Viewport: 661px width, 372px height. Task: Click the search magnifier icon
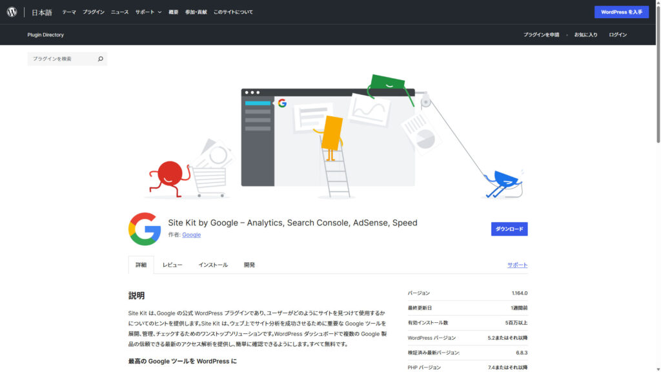click(100, 59)
